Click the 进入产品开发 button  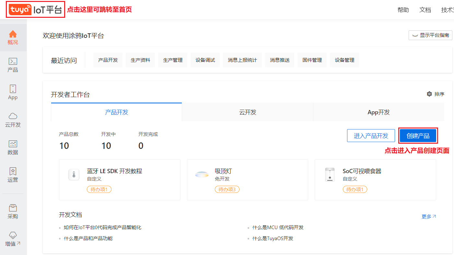pos(371,136)
